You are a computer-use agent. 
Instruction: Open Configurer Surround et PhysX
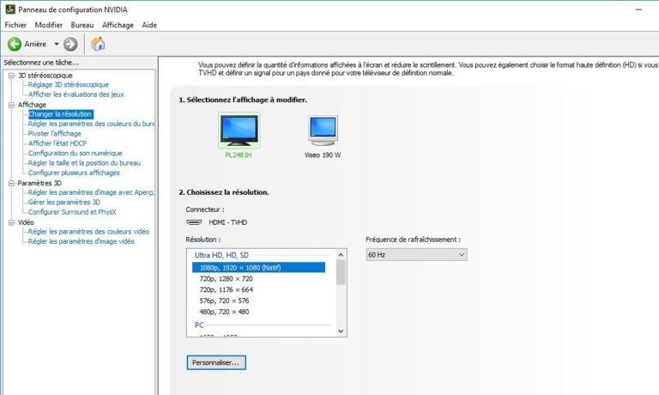click(72, 211)
